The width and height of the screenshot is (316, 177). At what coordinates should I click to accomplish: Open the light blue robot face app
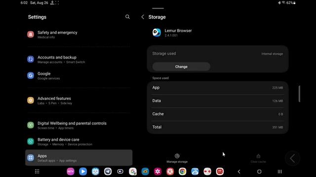95,172
